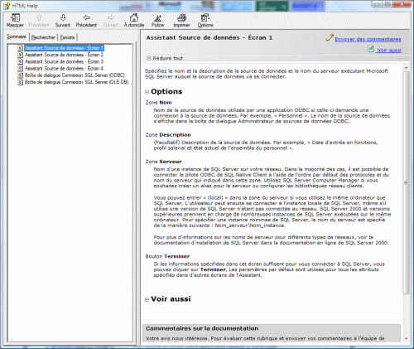The width and height of the screenshot is (414, 349).
Task: Select Assistant Source de données - Écran 2
Action: (x=64, y=55)
